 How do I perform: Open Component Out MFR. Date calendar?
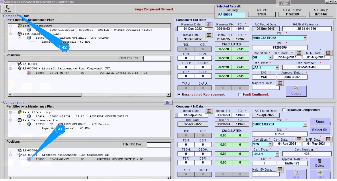coord(328,53)
